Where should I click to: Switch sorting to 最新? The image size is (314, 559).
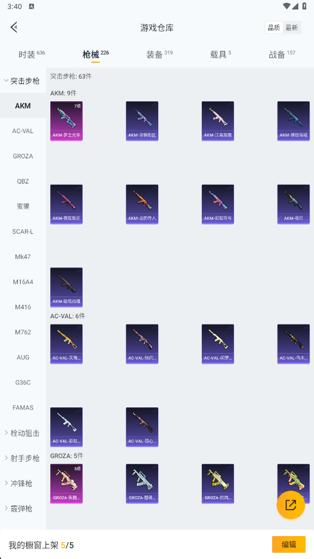(x=292, y=28)
